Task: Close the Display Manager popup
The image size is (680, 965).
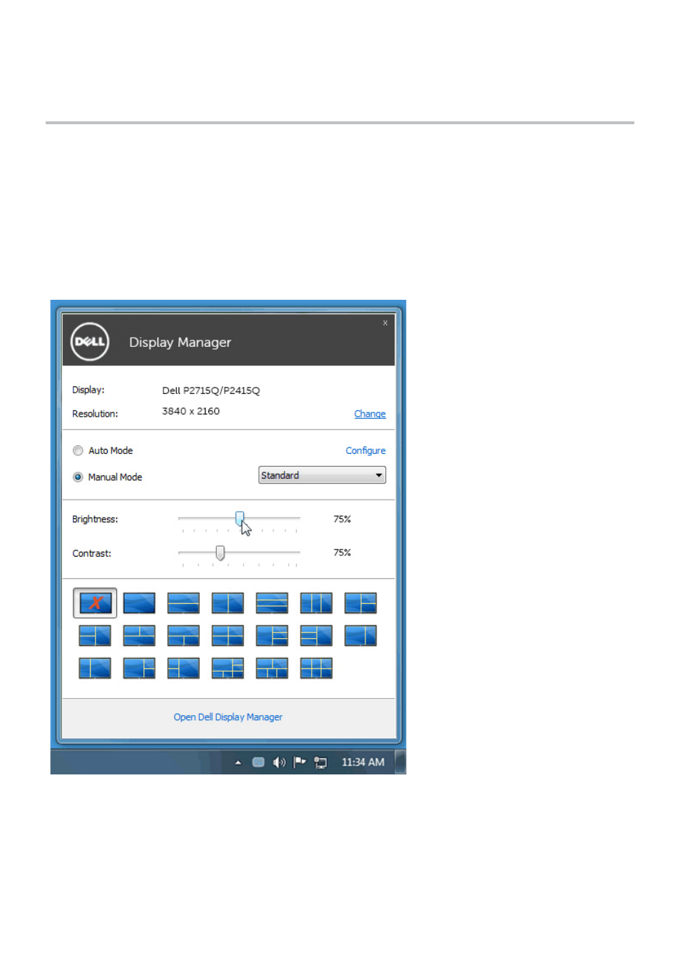Action: point(385,323)
